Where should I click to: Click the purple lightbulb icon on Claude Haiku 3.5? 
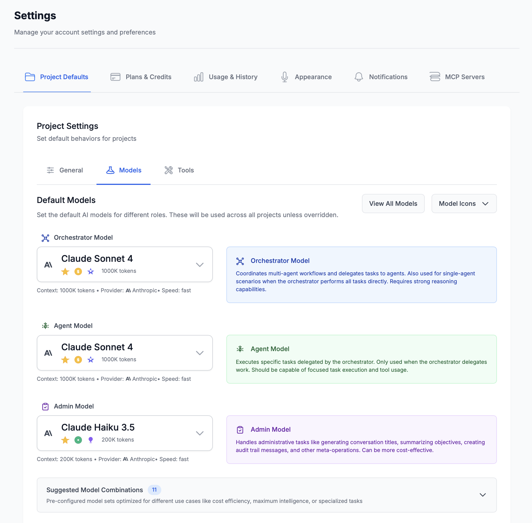coord(91,440)
